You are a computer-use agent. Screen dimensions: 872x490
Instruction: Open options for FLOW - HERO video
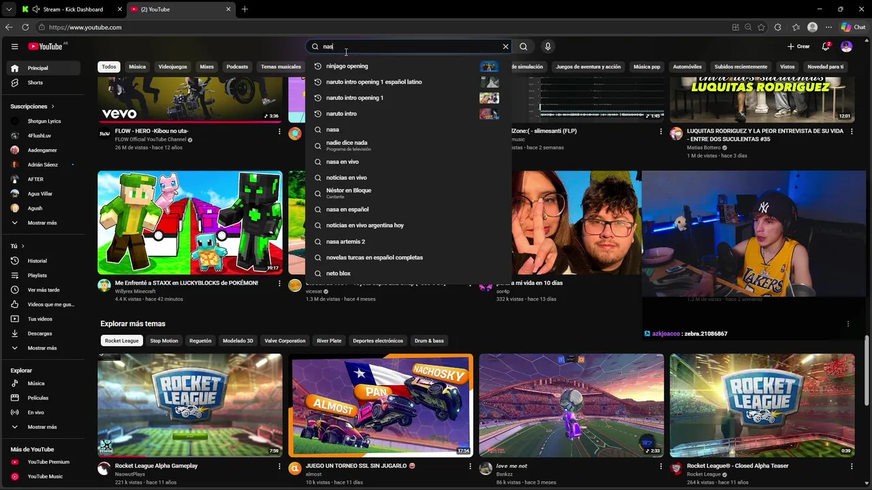point(279,131)
